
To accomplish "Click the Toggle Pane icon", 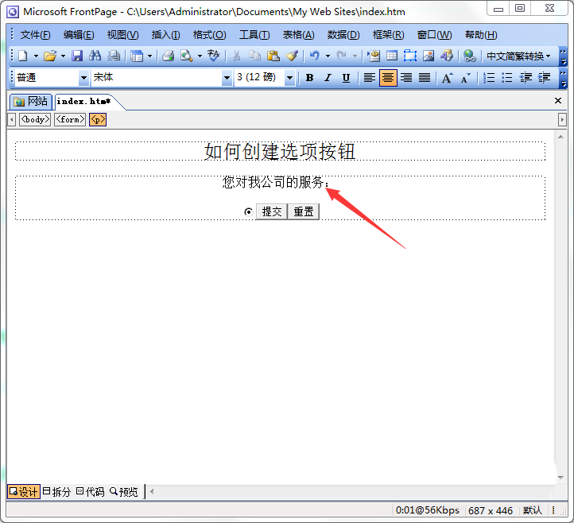I will (137, 56).
